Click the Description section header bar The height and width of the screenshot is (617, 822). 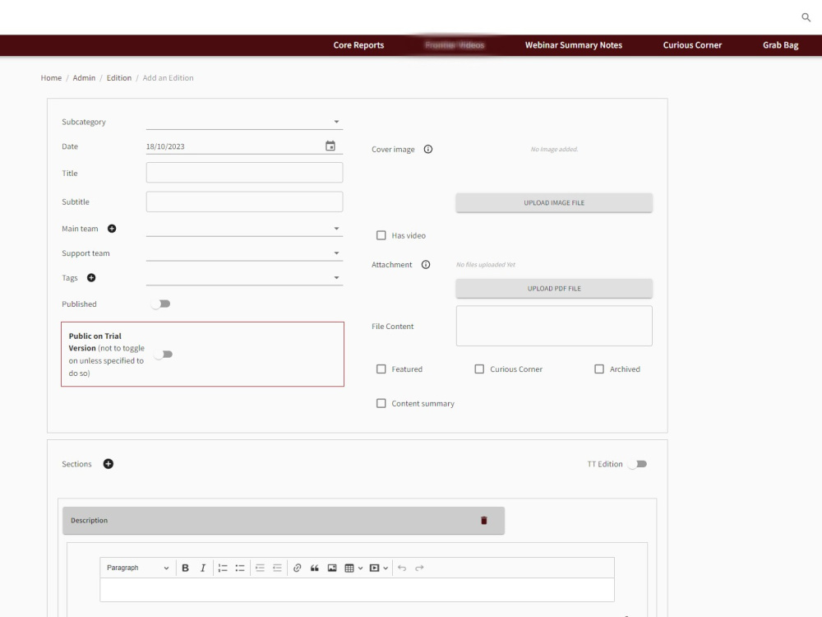tap(284, 521)
